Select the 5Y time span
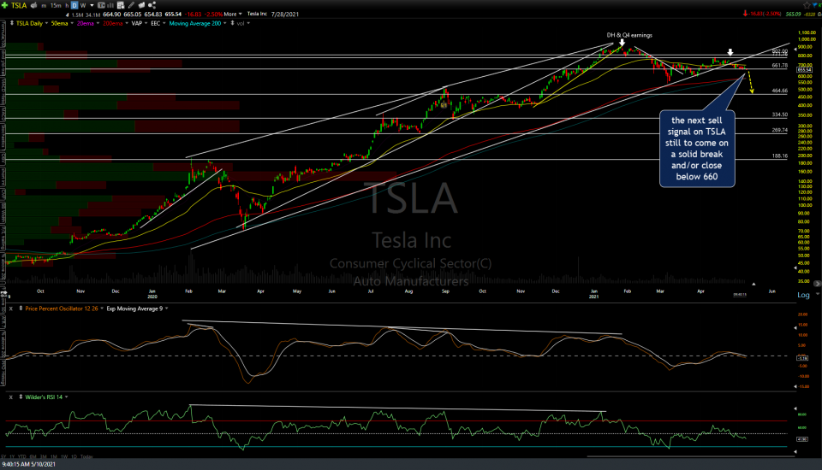 click(3, 457)
